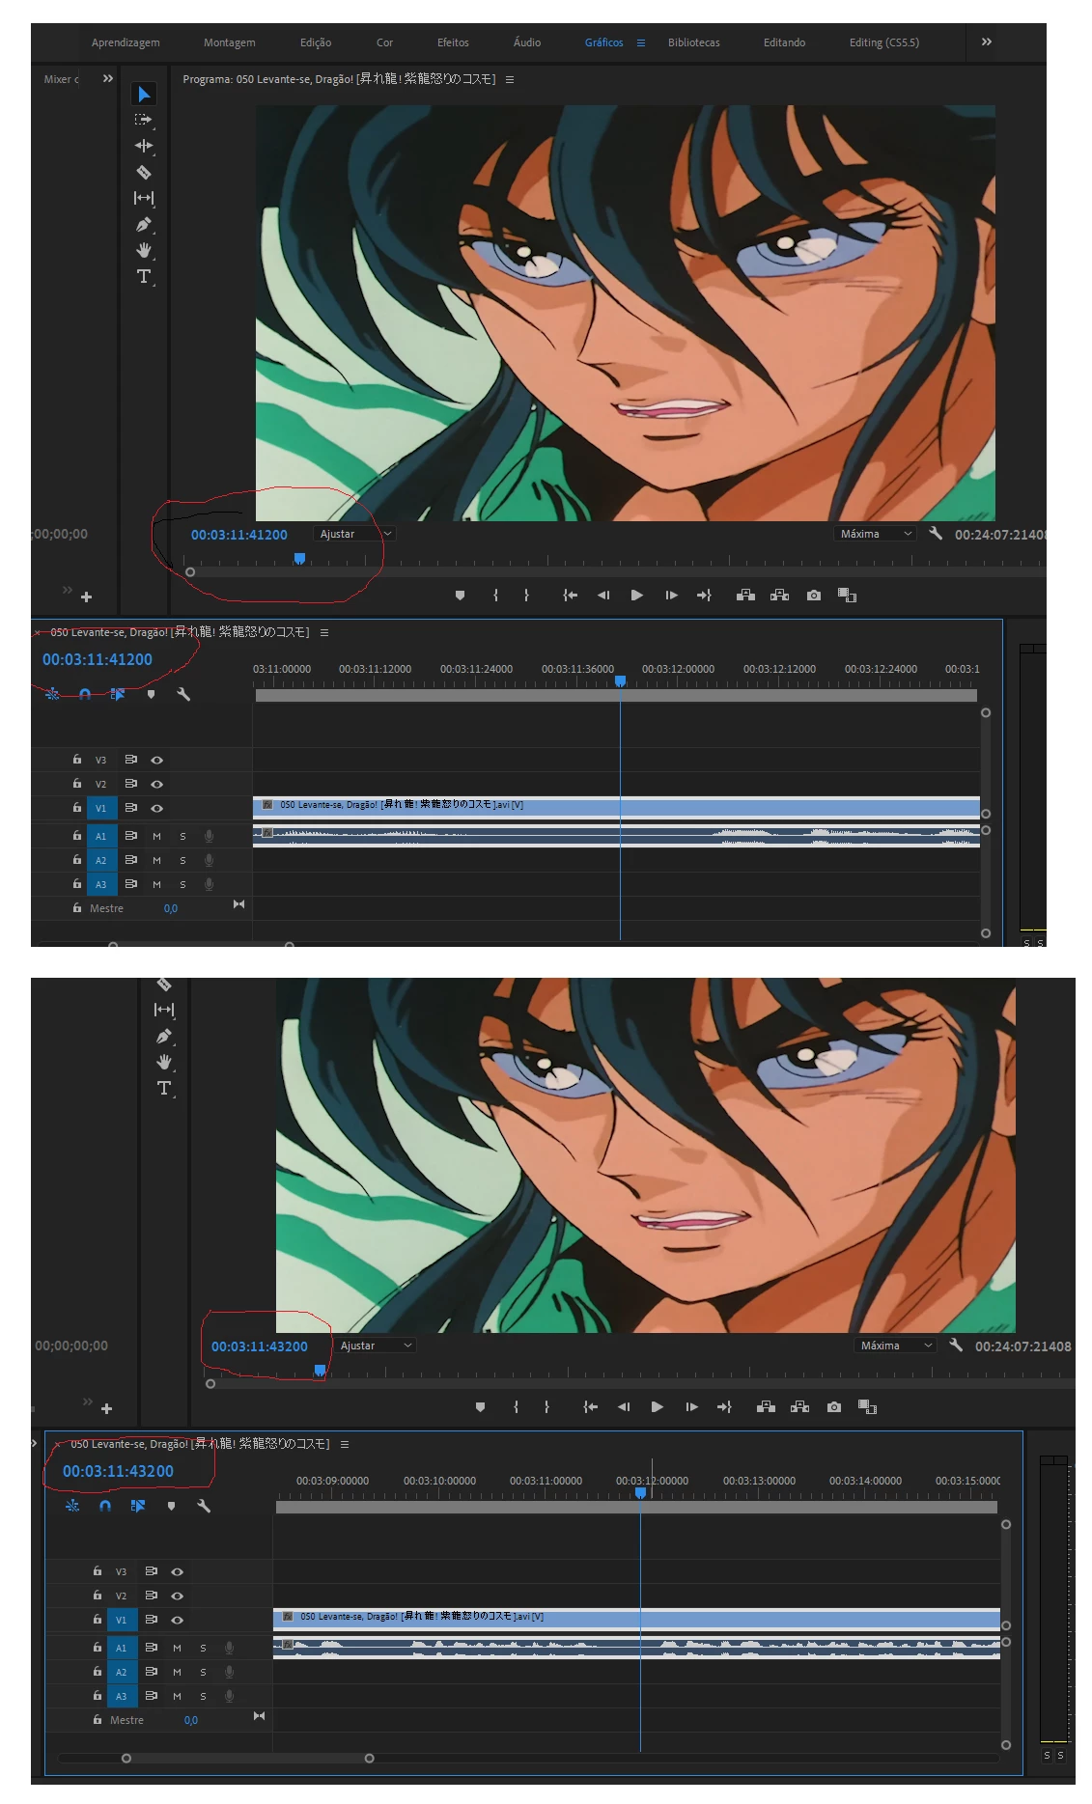This screenshot has width=1092, height=1804.
Task: Mute track A1 in upper timeline
Action: tap(156, 836)
